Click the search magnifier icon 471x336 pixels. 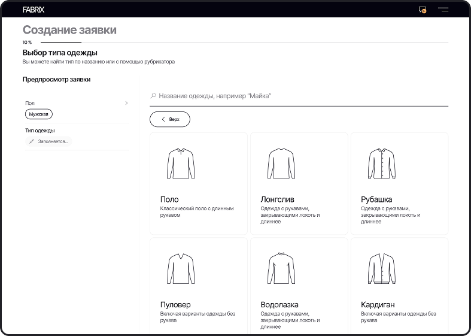[153, 96]
